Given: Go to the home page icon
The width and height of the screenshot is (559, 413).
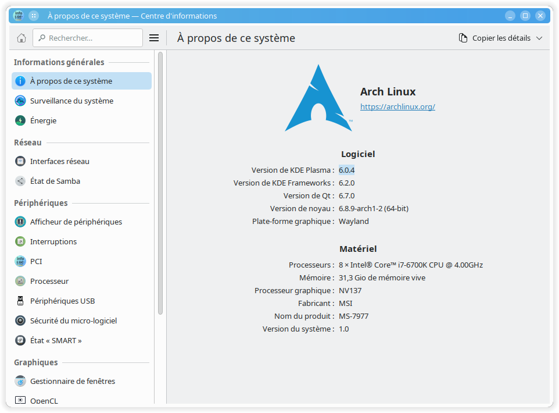Looking at the screenshot, I should [21, 38].
